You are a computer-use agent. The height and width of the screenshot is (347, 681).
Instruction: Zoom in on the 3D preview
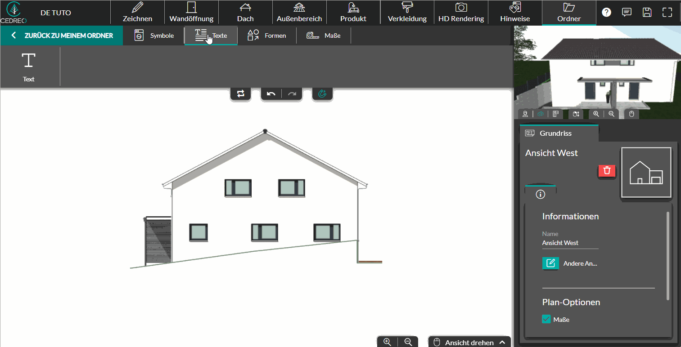(x=596, y=114)
